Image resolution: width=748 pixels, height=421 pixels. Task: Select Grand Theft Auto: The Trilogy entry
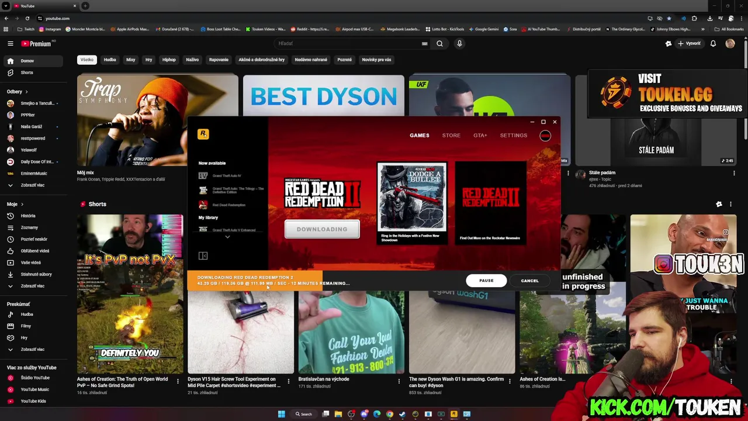tap(231, 190)
